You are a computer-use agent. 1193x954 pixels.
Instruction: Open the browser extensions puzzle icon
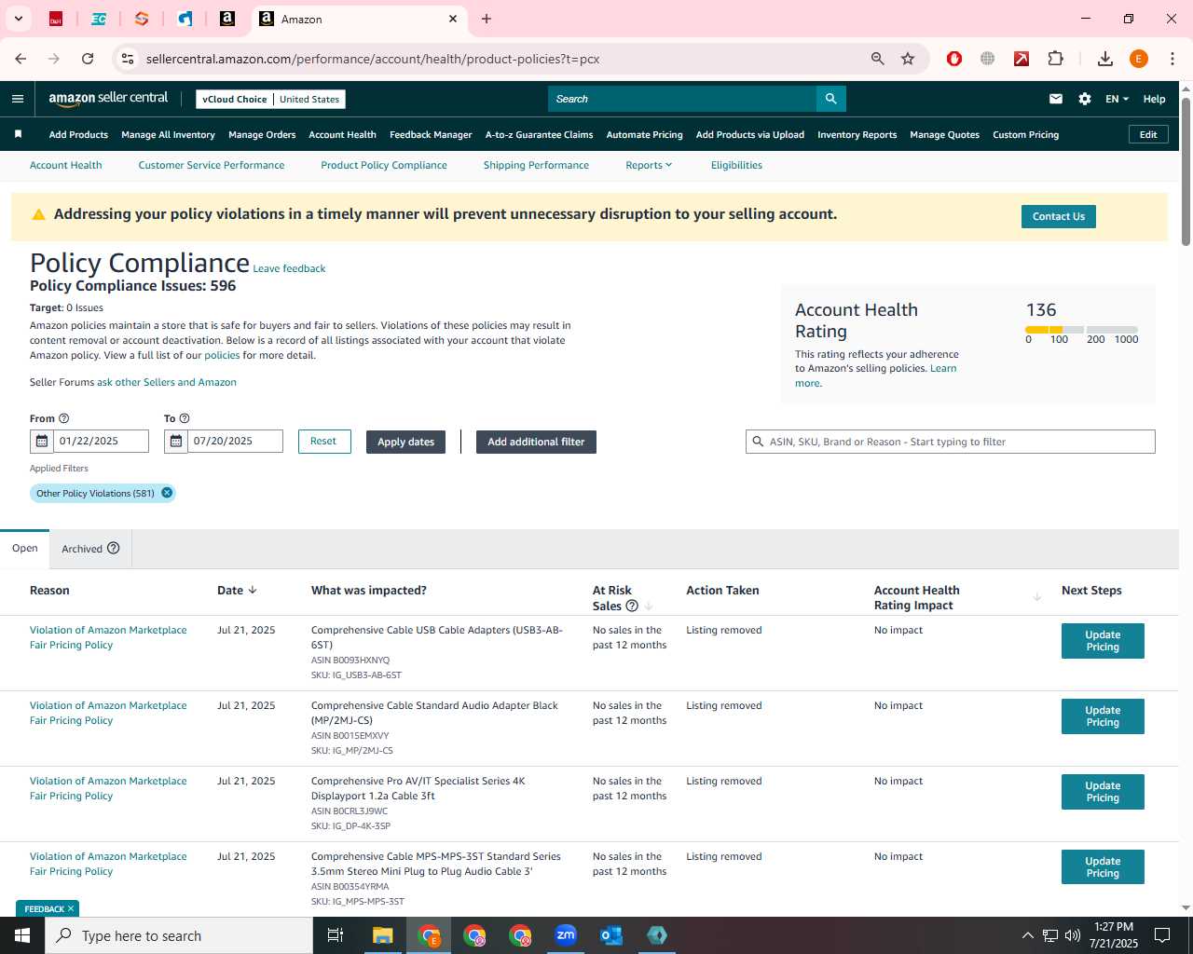pyautogui.click(x=1055, y=59)
